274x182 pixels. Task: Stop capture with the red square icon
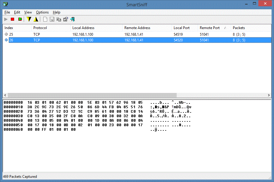tap(12, 19)
